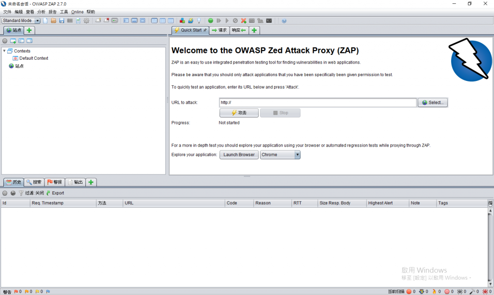Click the Show only URLs in Scope target icon in sites panel
Screen dimensions: 494x295
point(5,41)
